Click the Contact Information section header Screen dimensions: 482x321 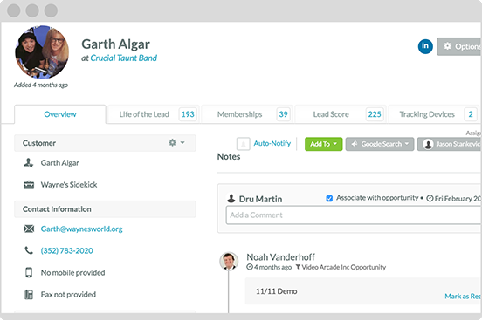tap(105, 209)
